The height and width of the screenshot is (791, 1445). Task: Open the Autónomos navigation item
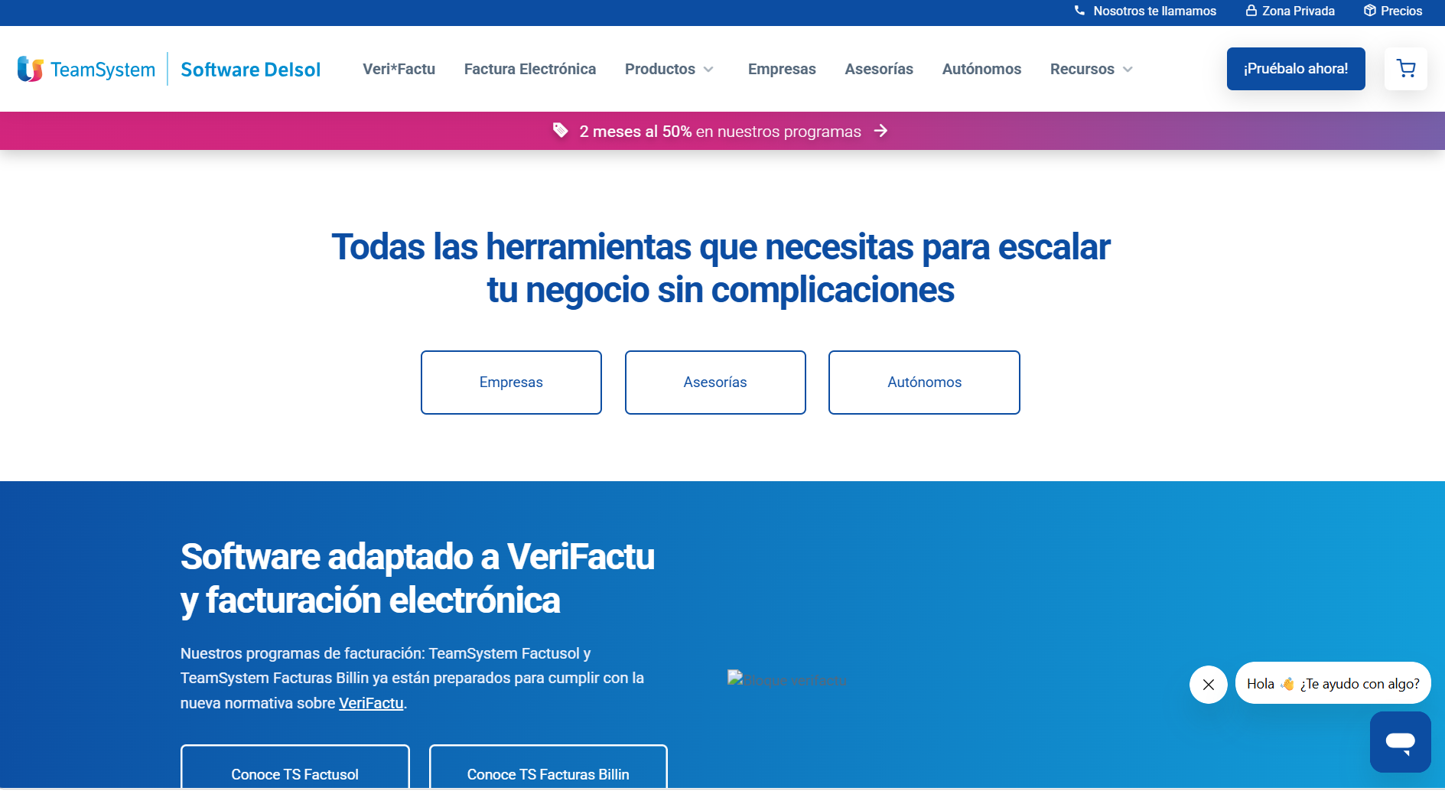click(x=981, y=69)
